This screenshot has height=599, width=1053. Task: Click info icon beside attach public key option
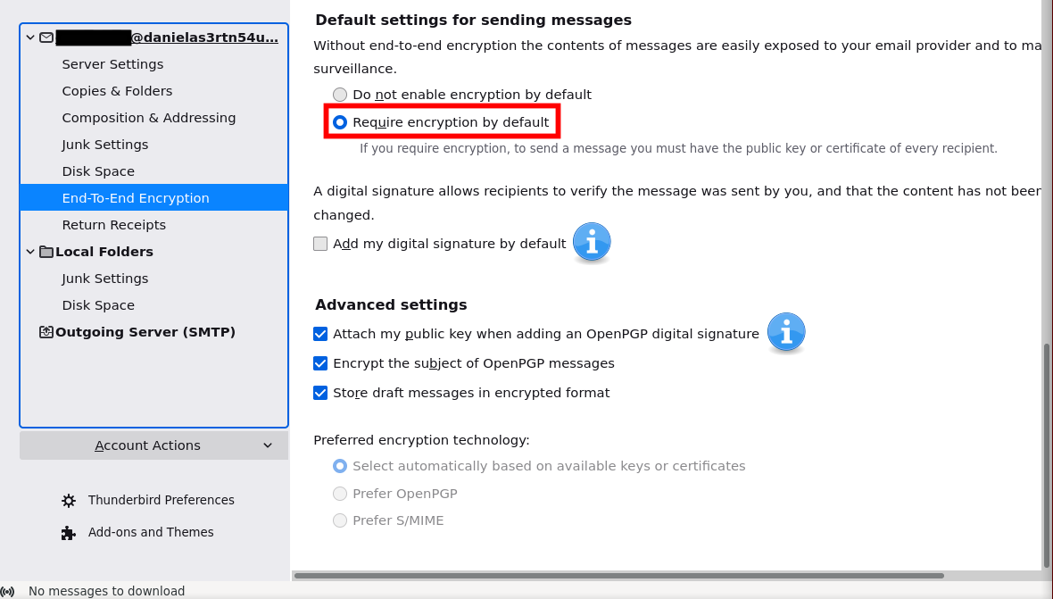785,332
